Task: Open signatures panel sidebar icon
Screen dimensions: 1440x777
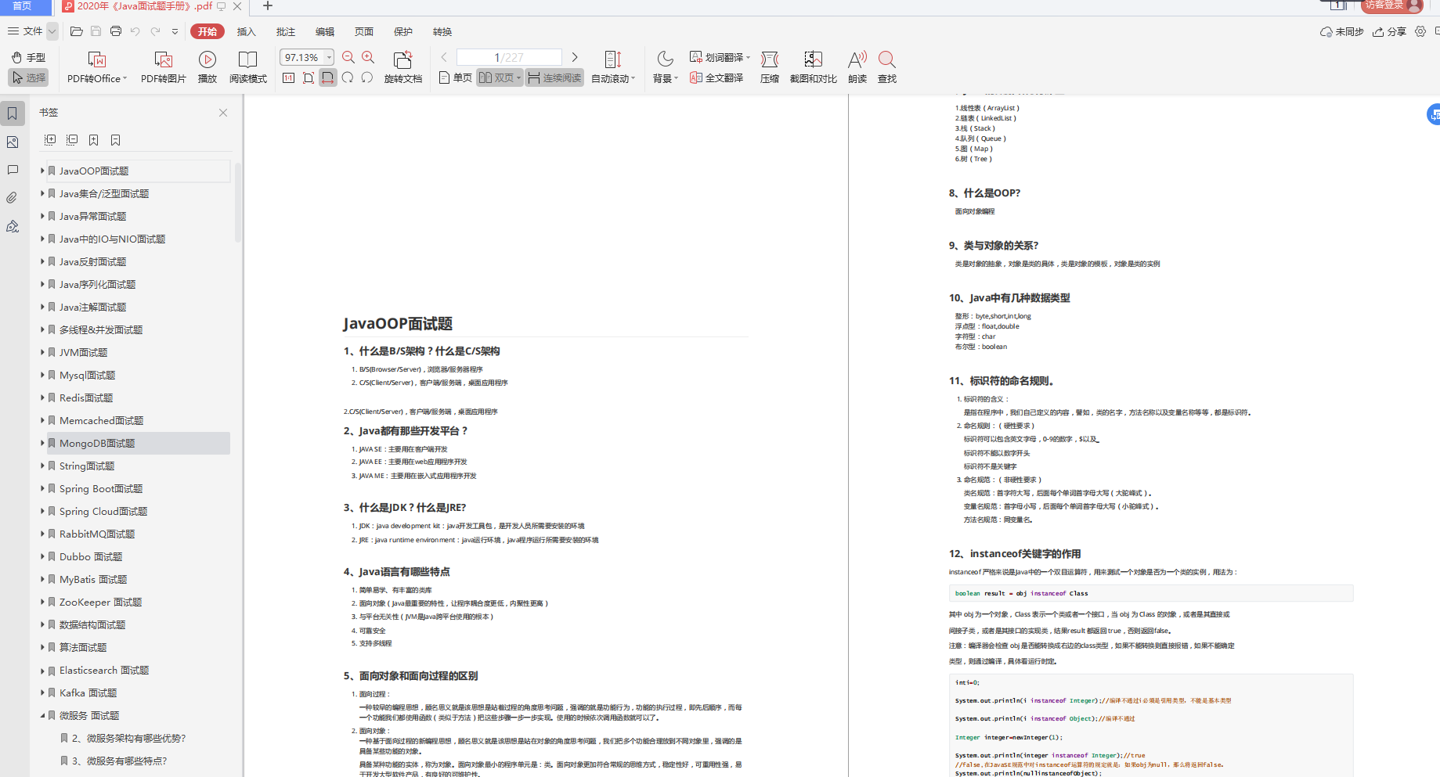Action: (x=13, y=226)
